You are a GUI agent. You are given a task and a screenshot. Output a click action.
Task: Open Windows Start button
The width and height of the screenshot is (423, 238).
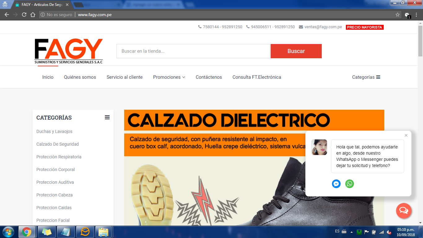pos(8,232)
